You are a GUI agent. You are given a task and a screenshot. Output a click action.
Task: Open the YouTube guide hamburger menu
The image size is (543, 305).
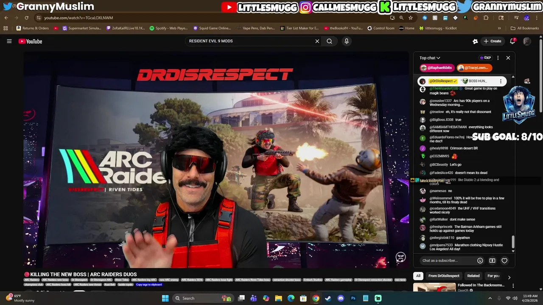(x=9, y=41)
